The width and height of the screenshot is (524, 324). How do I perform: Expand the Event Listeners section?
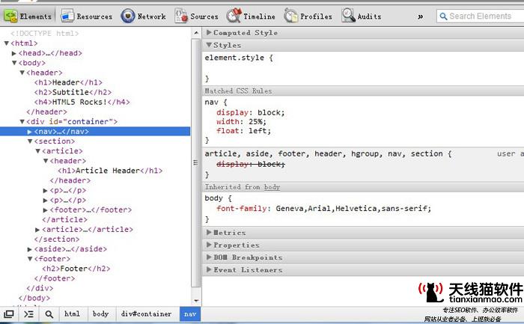(x=209, y=269)
